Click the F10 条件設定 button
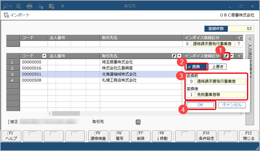260x151 pixels. (207, 136)
